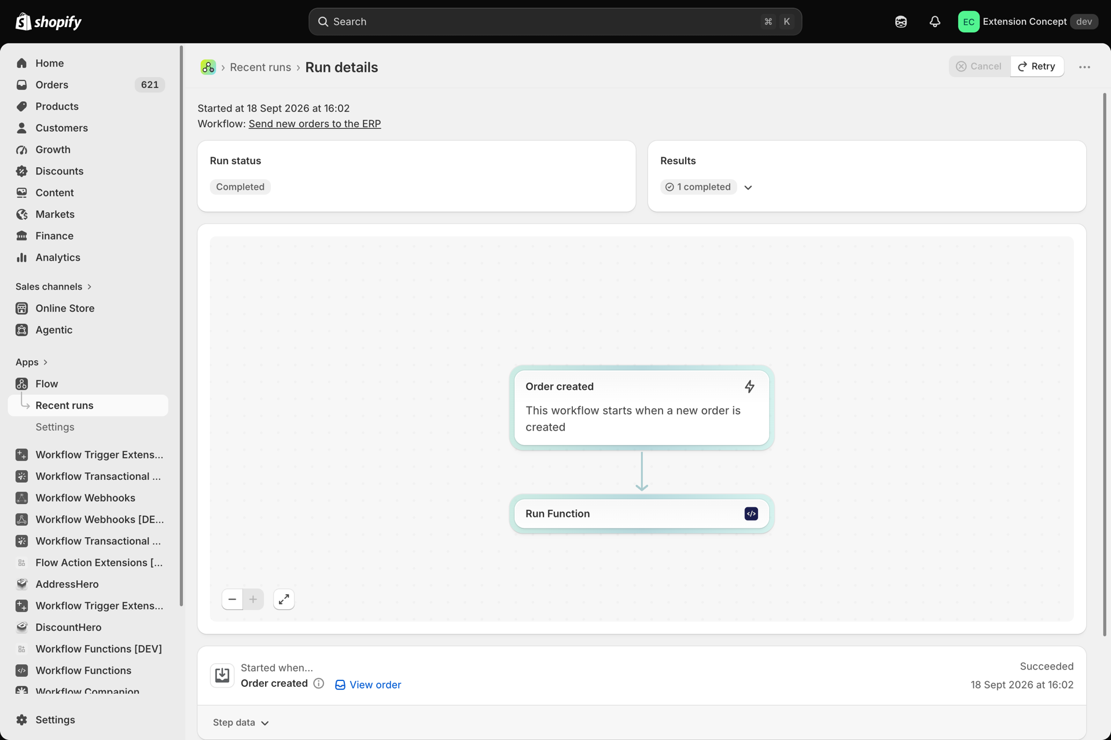Open DiscountHero app
Screen dimensions: 1111x740
click(x=88, y=627)
